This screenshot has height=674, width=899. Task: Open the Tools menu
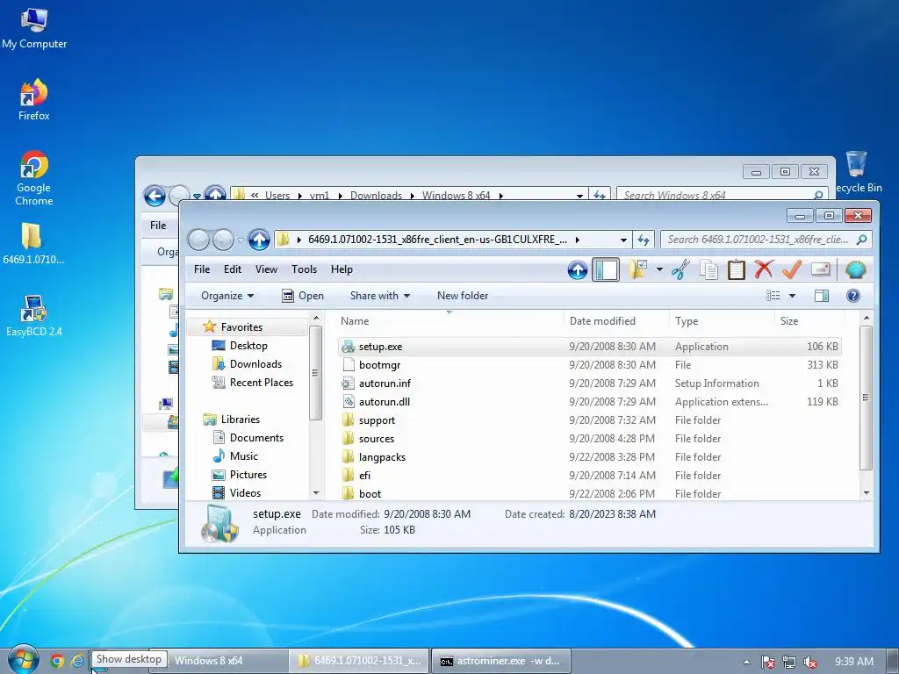point(304,269)
